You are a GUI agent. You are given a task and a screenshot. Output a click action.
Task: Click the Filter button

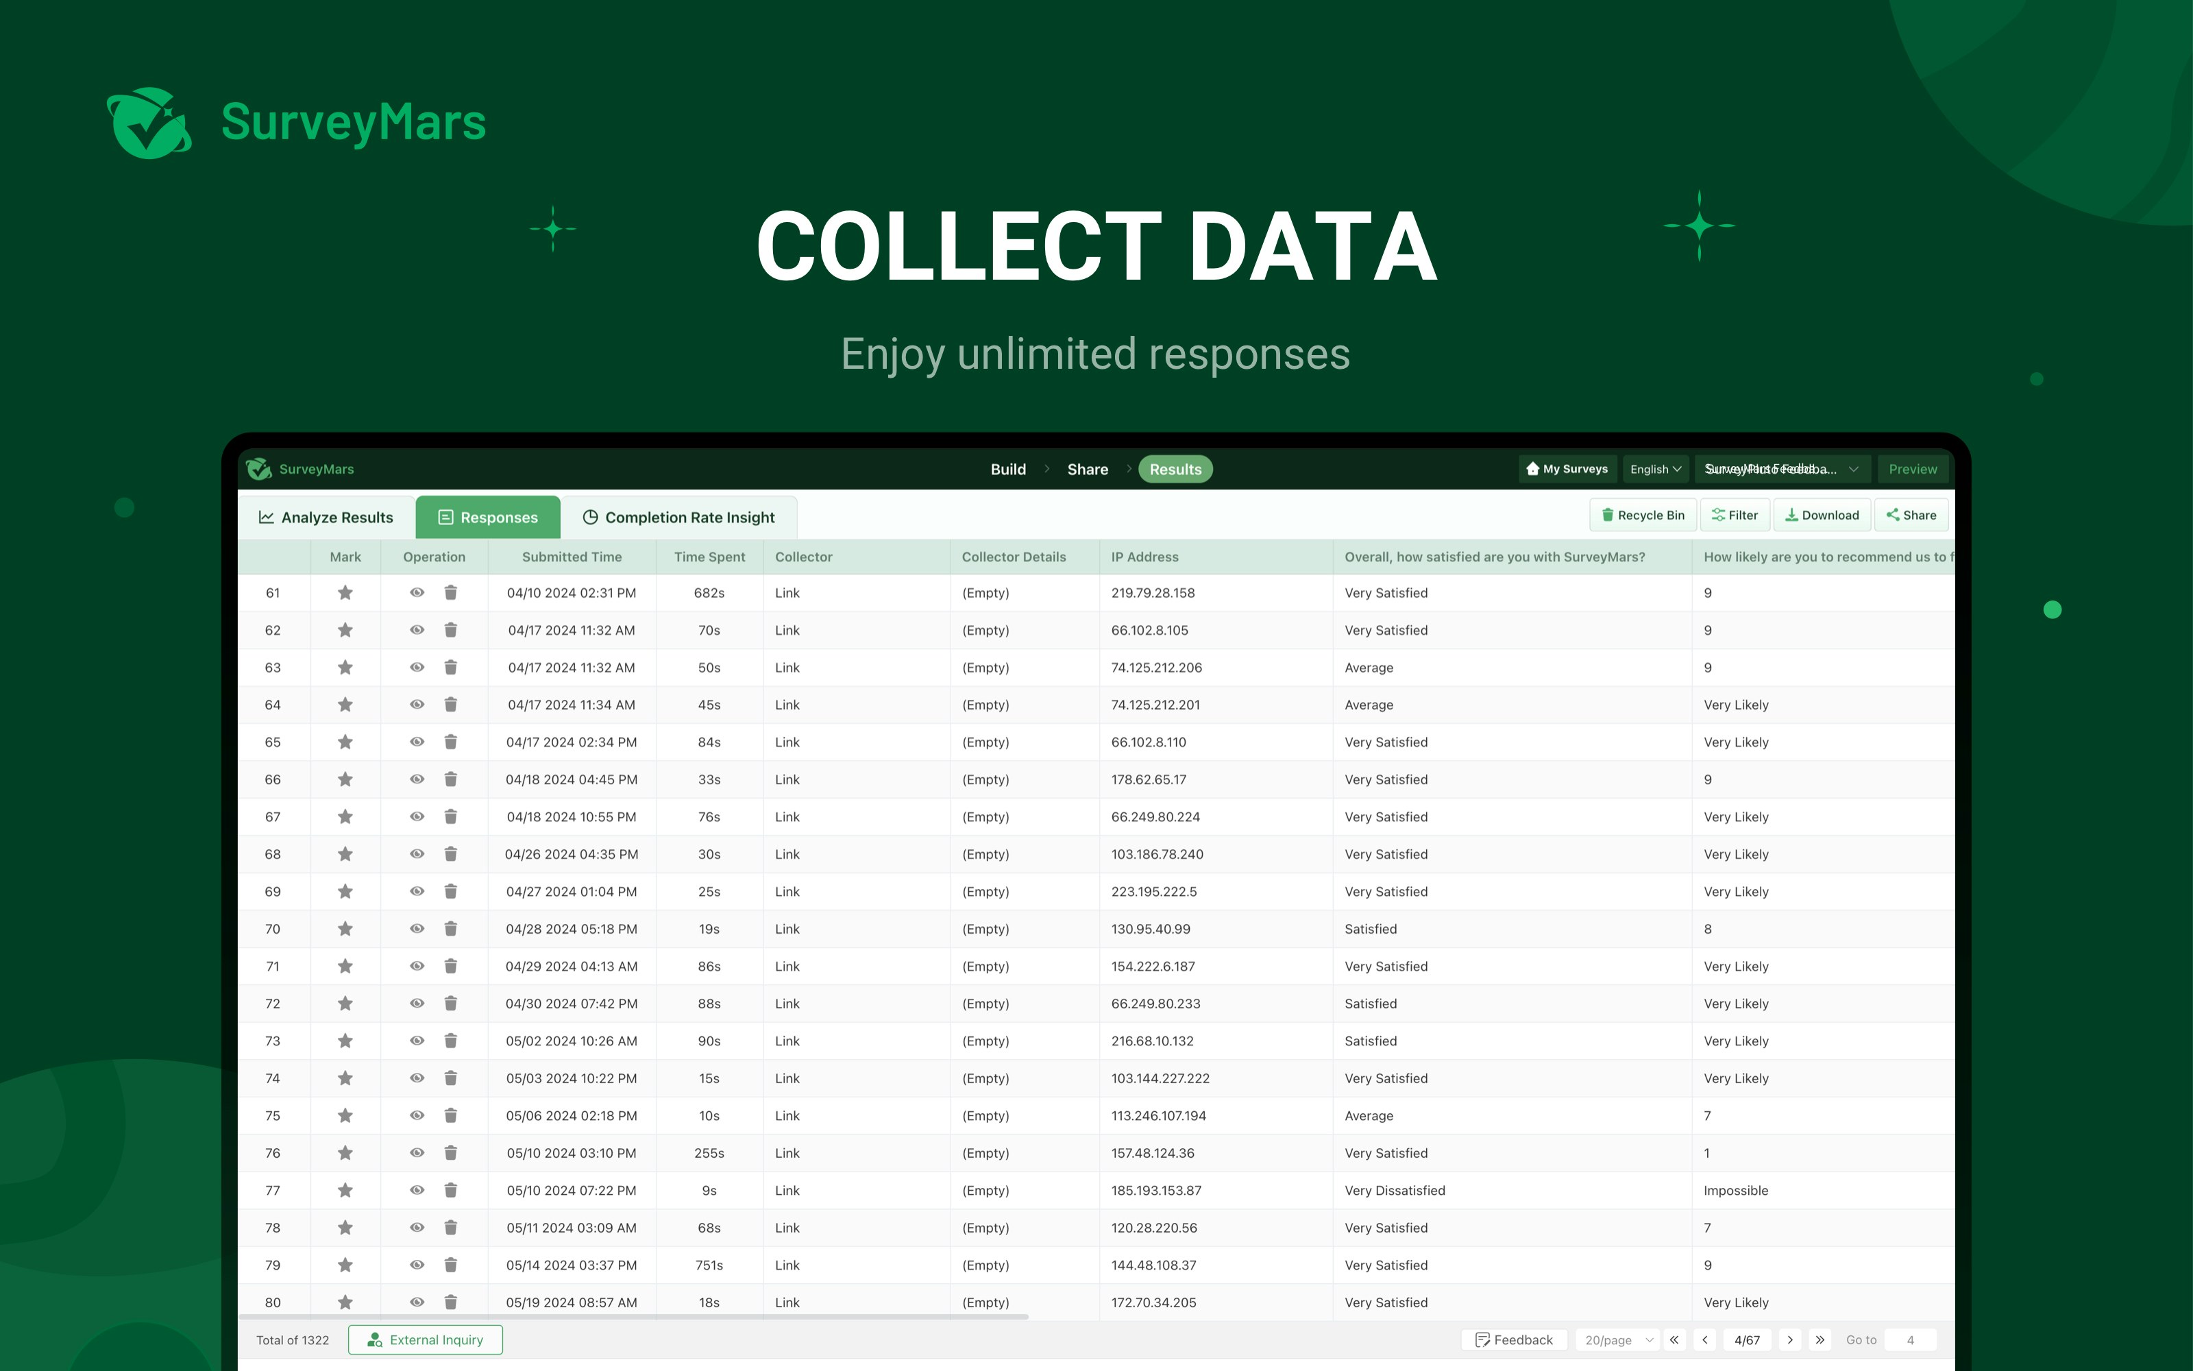point(1735,515)
